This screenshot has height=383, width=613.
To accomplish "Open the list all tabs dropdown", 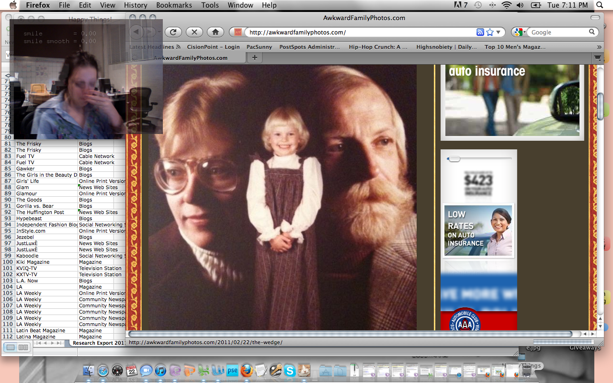I will pos(598,57).
